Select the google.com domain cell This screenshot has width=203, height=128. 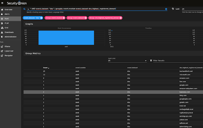[184, 85]
